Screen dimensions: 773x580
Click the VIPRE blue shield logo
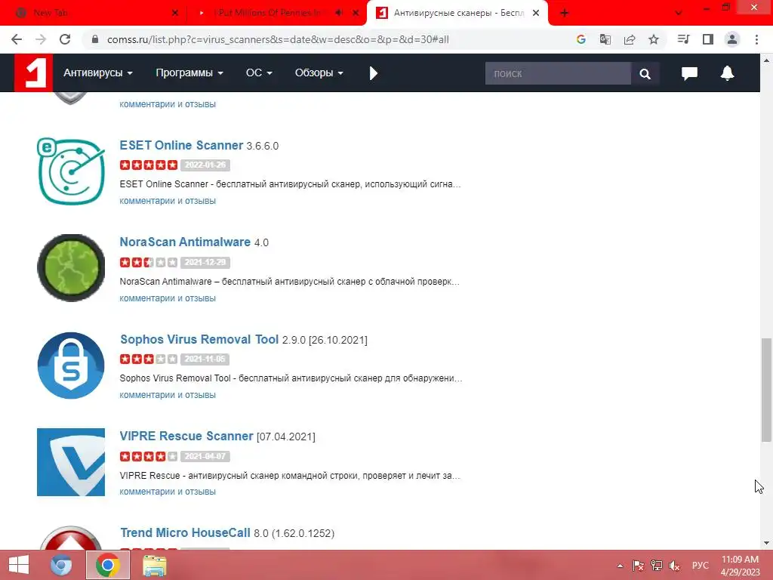pyautogui.click(x=71, y=462)
